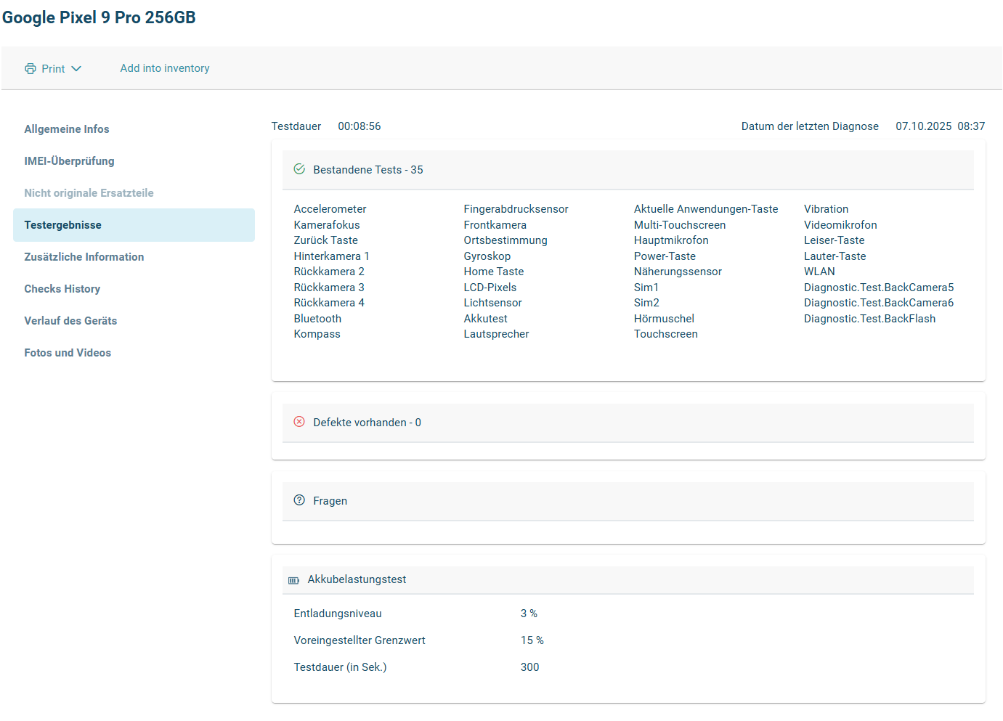Expand the Defekte vorhanden section header
1003x721 pixels.
pyautogui.click(x=628, y=423)
